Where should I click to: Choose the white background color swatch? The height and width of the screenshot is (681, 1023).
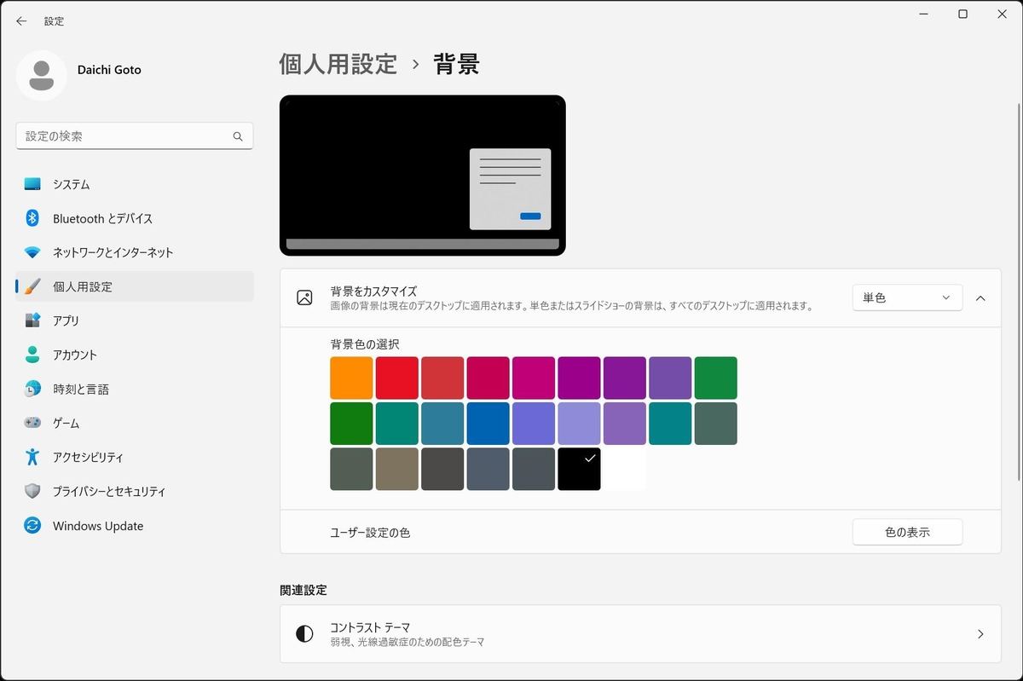(x=625, y=469)
